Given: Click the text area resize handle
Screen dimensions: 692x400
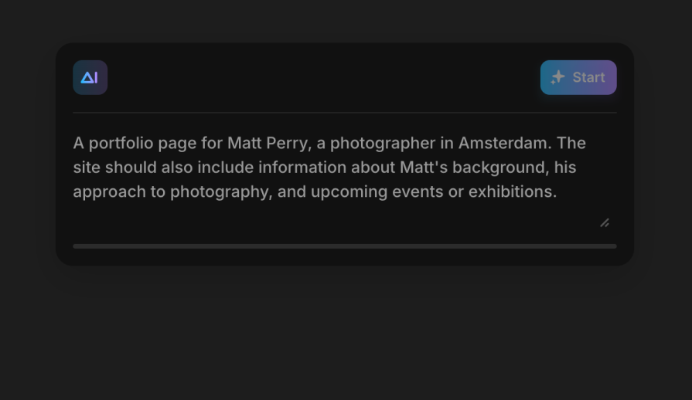Looking at the screenshot, I should point(605,222).
